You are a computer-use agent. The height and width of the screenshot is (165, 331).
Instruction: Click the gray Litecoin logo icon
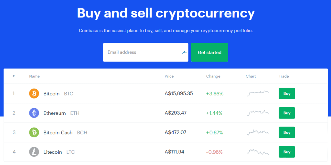(34, 152)
